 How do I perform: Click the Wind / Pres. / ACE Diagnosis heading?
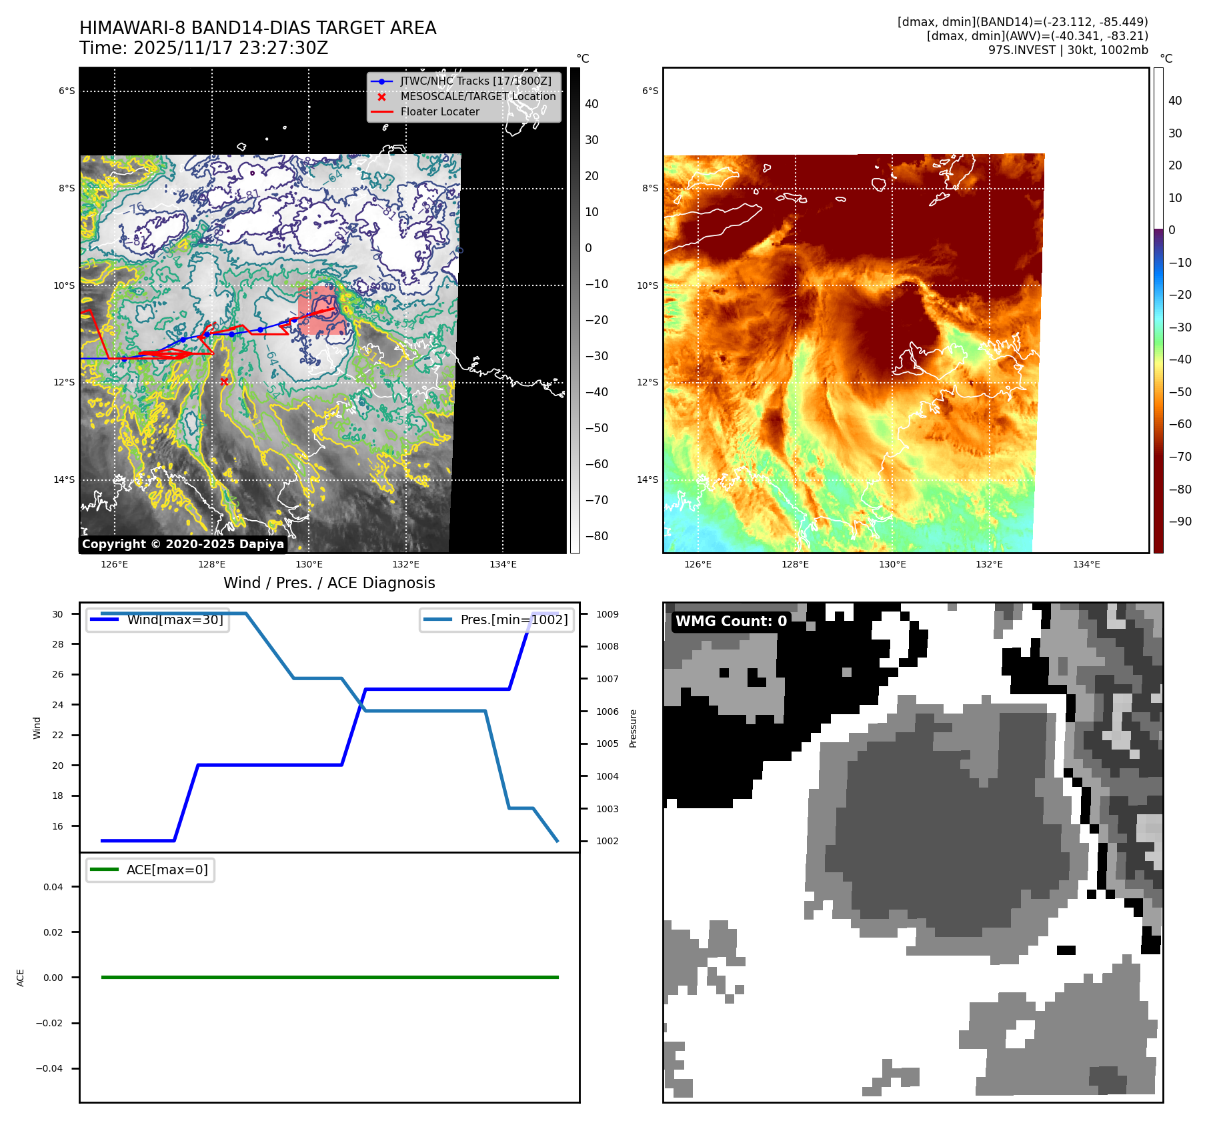[329, 583]
